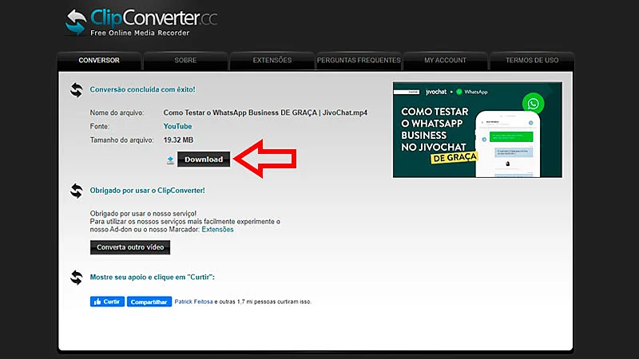Click the Curtir like button
Image resolution: width=639 pixels, height=359 pixels.
(x=107, y=302)
